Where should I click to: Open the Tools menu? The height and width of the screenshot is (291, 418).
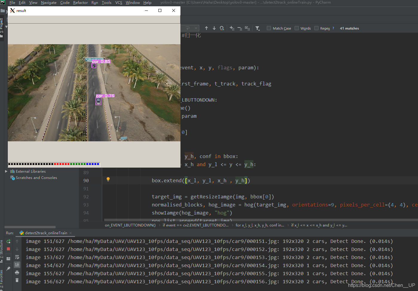[x=106, y=3]
